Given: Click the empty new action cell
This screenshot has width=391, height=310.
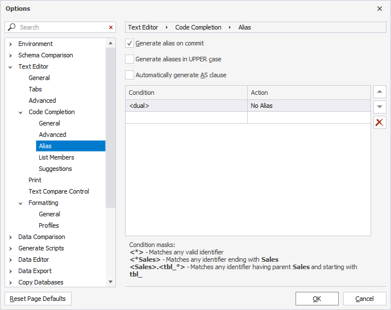Looking at the screenshot, I should (309, 118).
